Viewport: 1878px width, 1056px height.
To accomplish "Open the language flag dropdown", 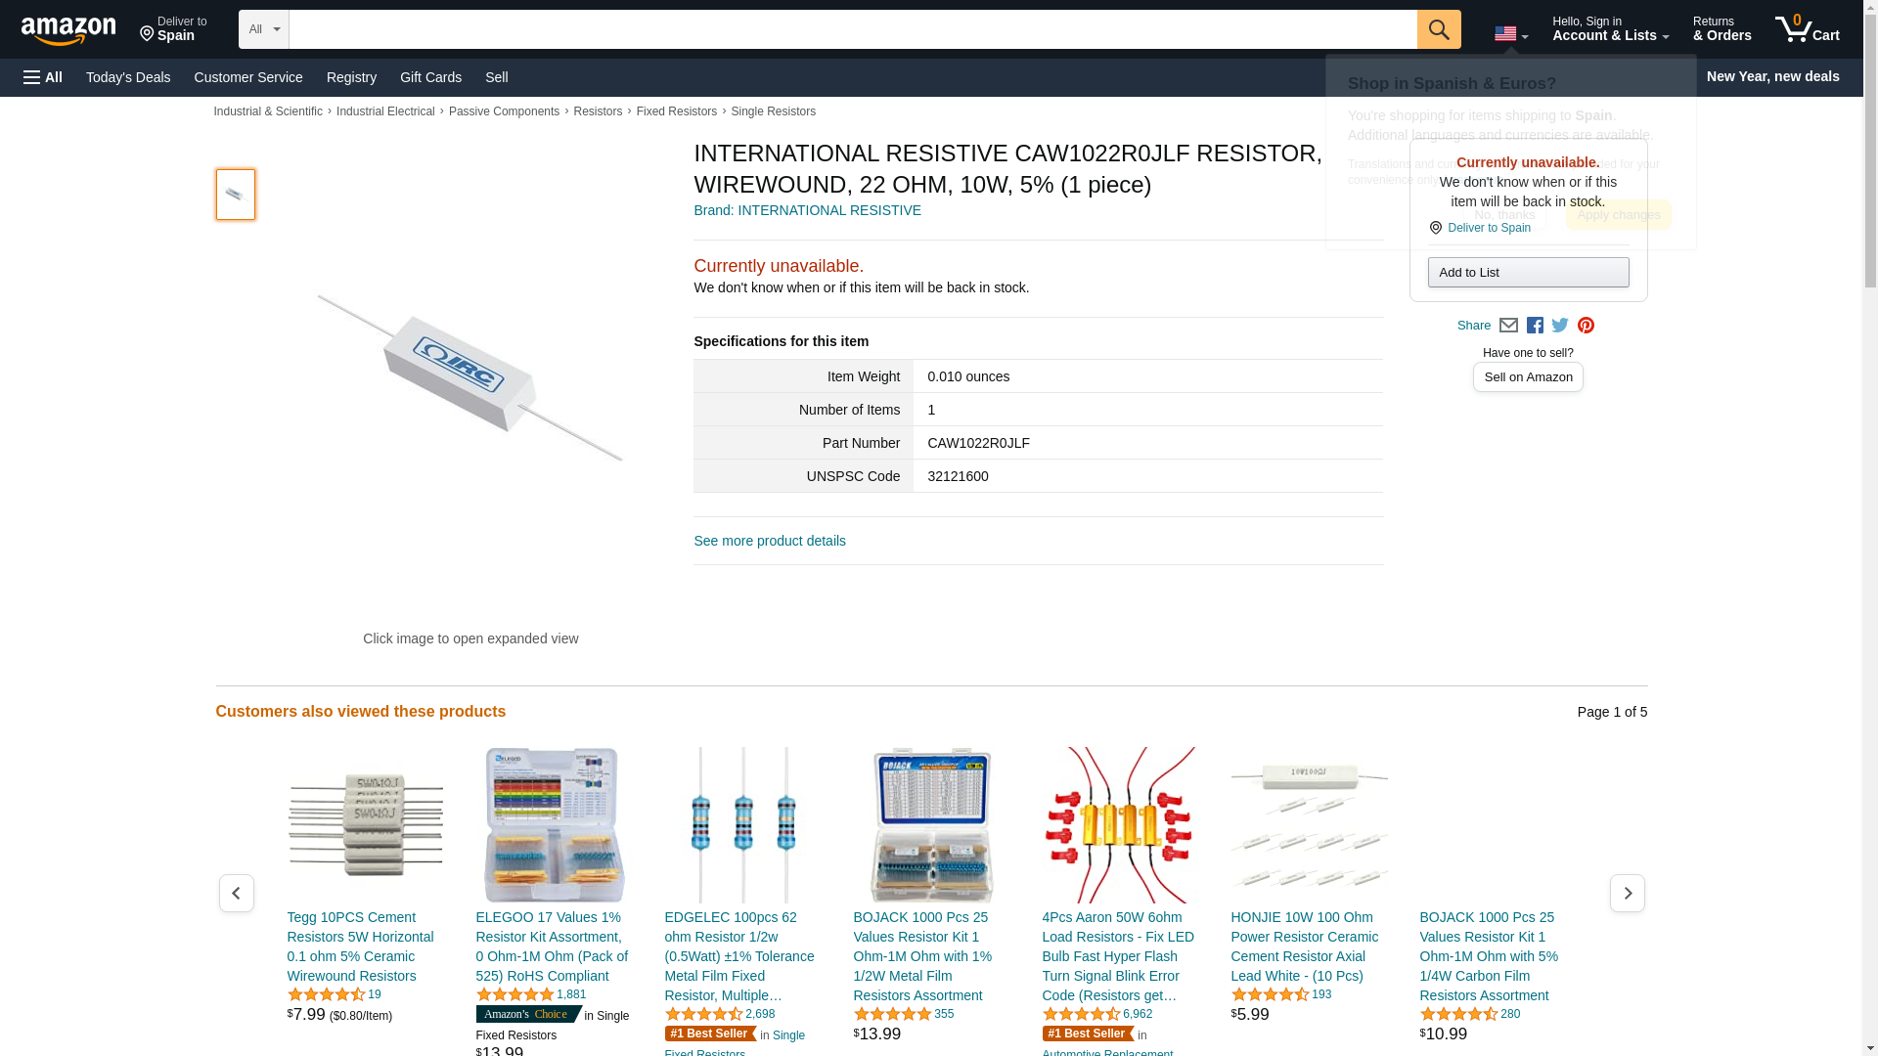I will 1511,33.
